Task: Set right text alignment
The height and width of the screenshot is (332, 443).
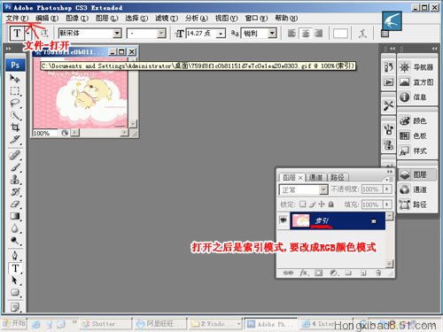Action: 318,34
